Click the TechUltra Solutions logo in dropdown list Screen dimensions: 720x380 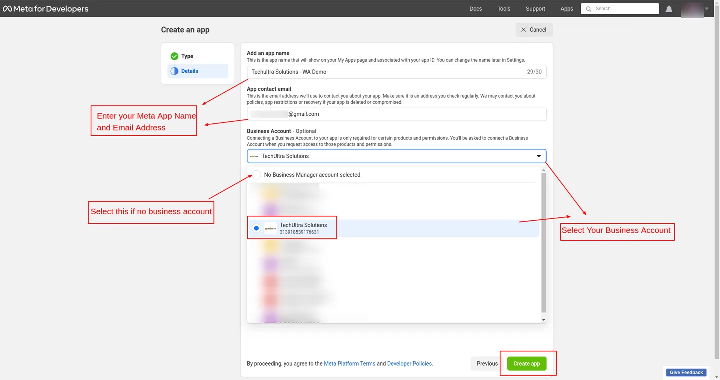tap(270, 228)
